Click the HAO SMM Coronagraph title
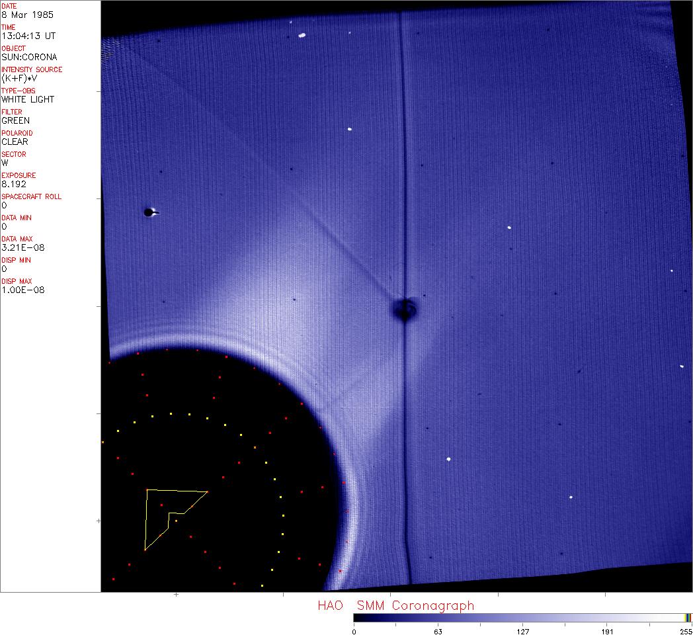 coord(395,605)
